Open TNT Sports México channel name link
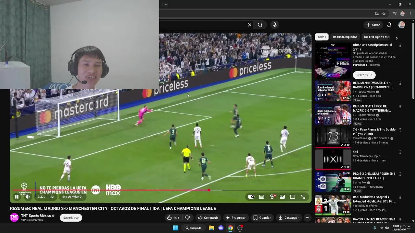The height and width of the screenshot is (233, 415). [36, 216]
